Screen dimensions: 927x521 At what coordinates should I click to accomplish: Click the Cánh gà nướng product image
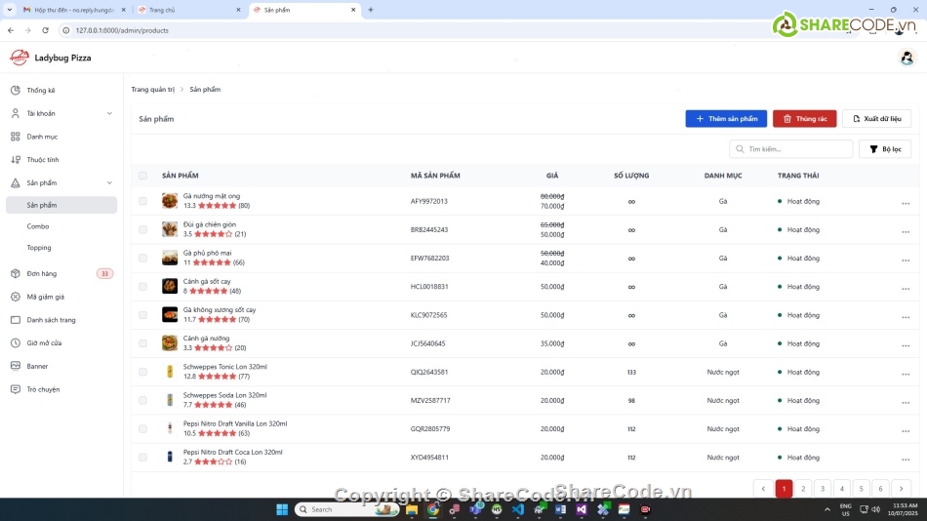[x=170, y=343]
